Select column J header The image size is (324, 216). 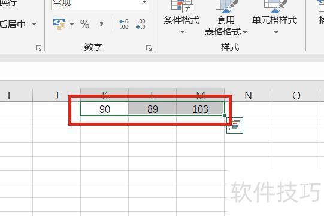pos(56,95)
